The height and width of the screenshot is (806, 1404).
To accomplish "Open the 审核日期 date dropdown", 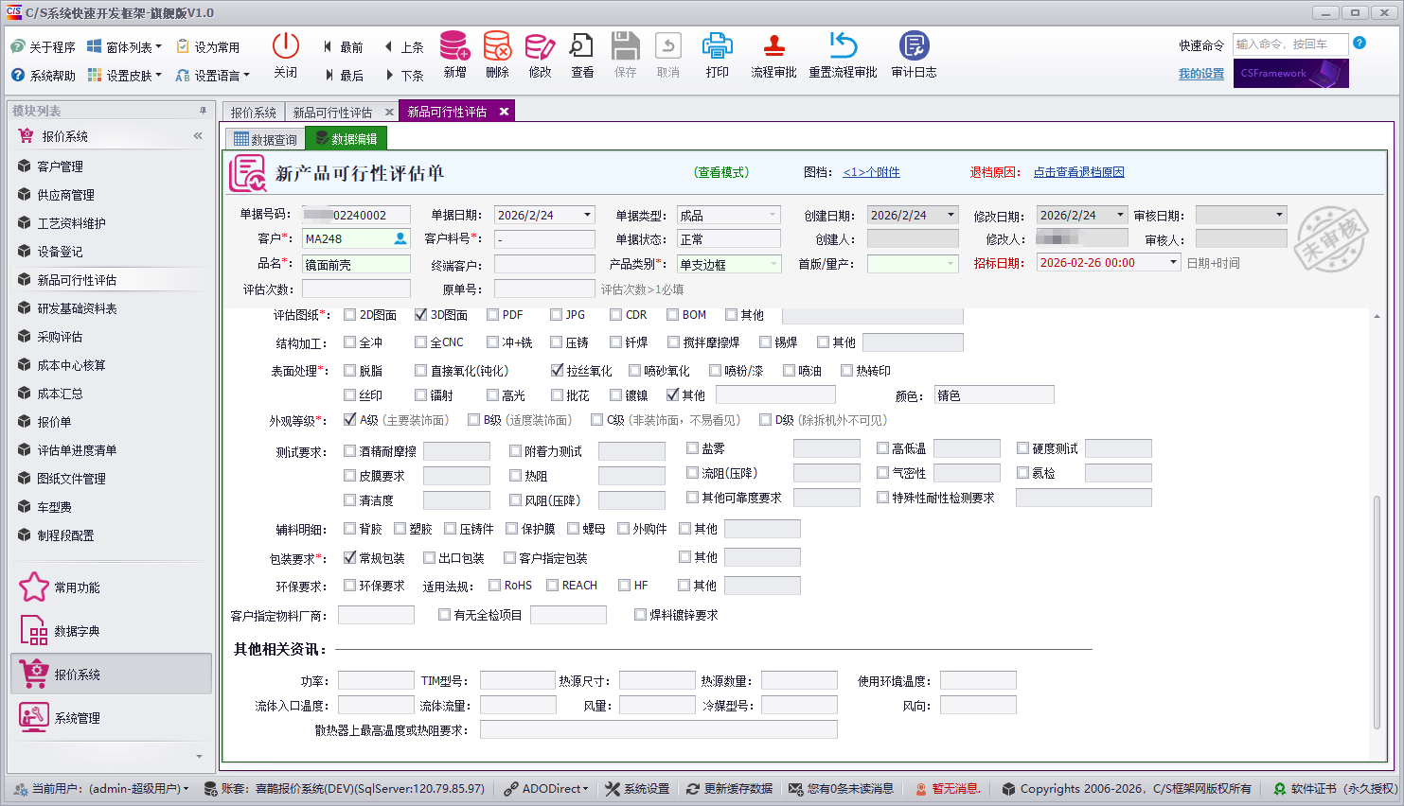I will coord(1280,215).
